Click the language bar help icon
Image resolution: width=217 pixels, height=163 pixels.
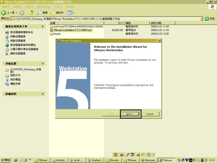(x=149, y=155)
